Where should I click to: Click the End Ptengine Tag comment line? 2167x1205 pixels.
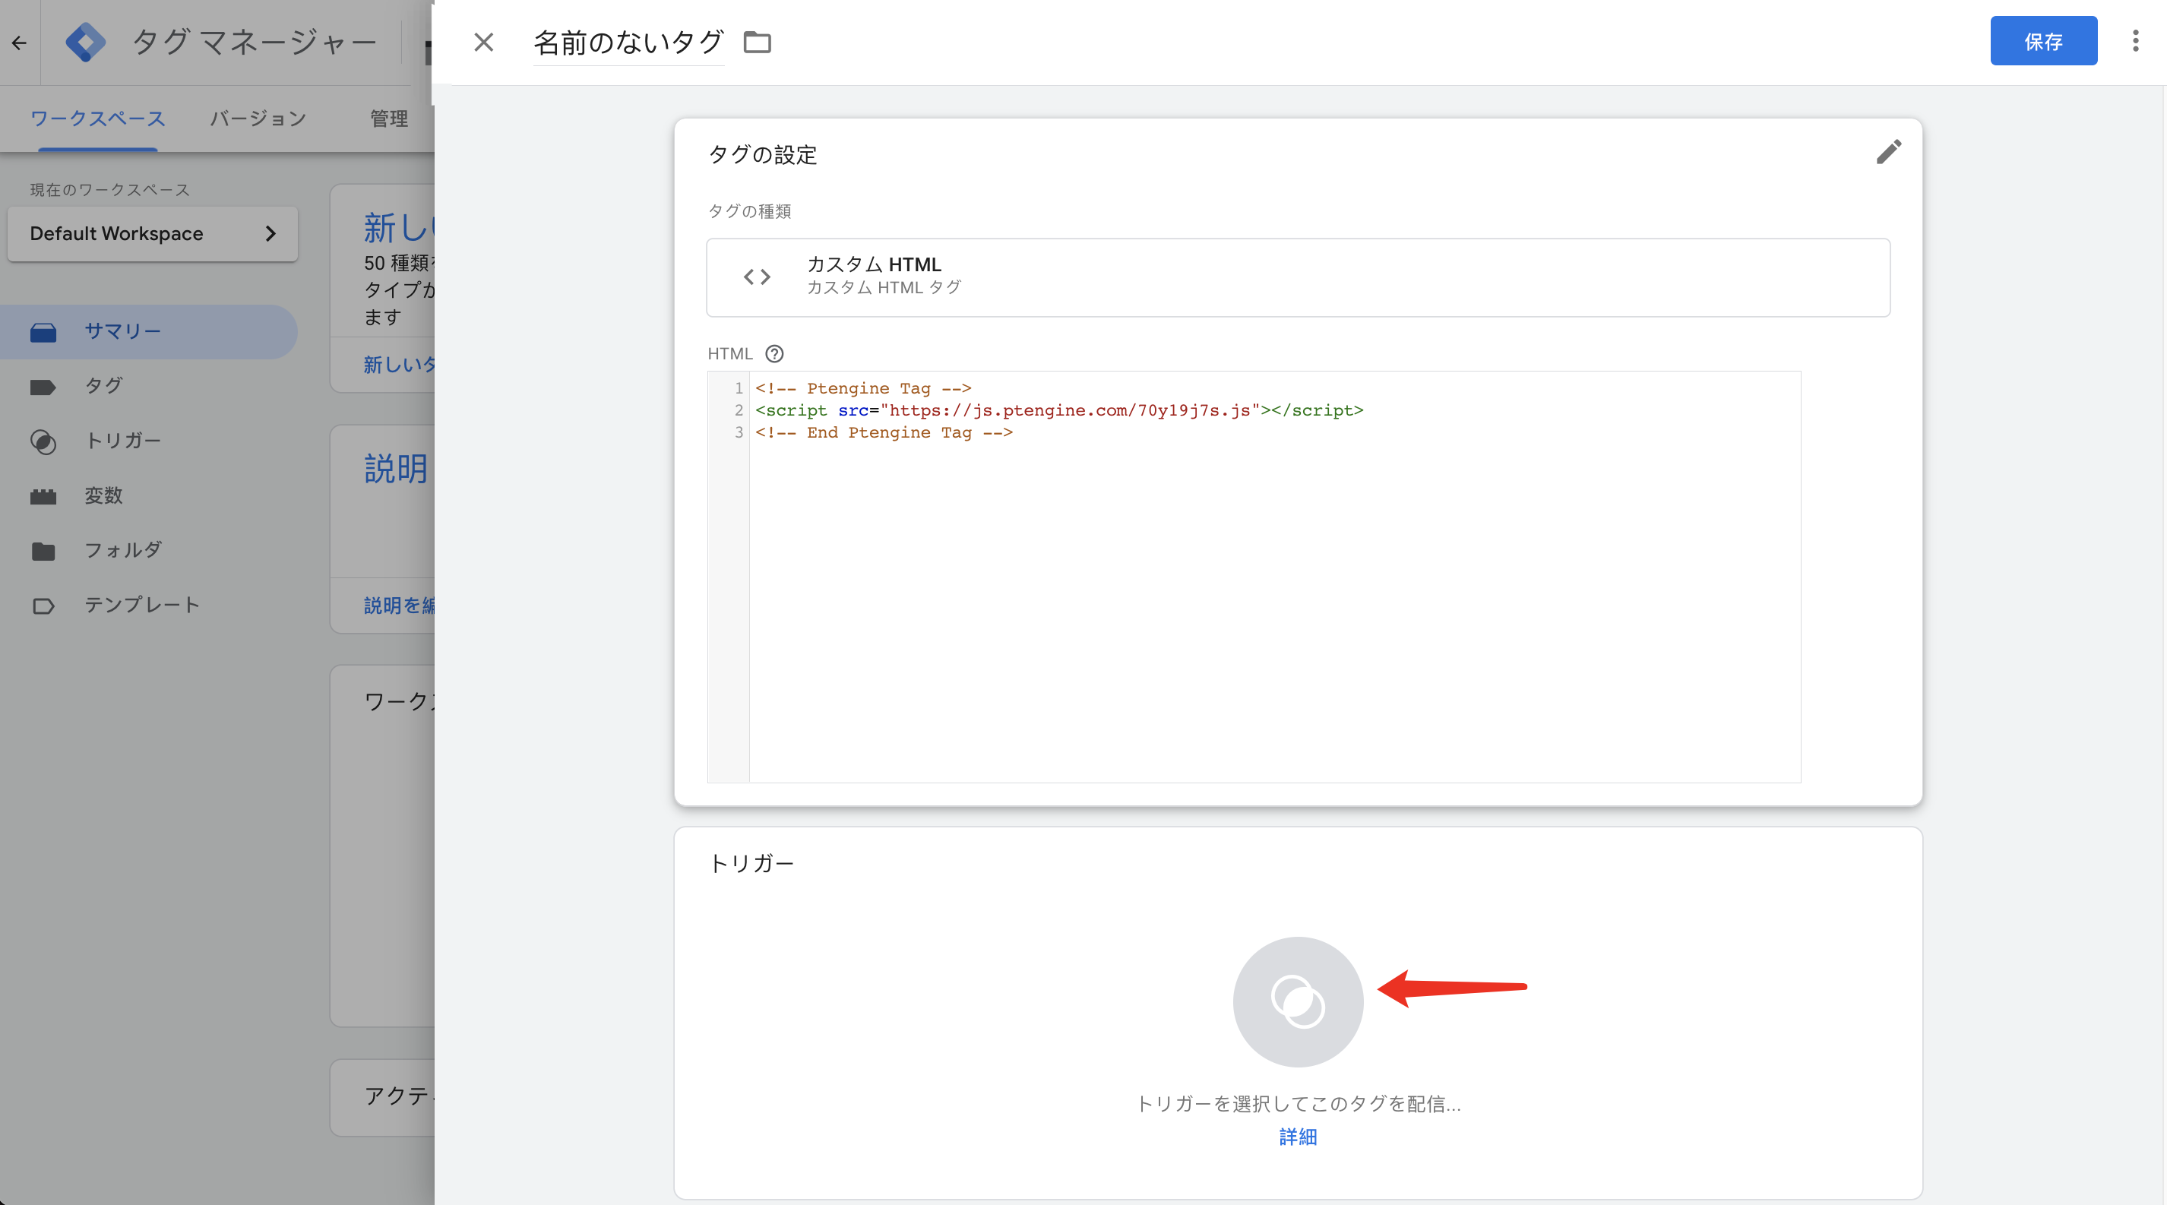[883, 432]
